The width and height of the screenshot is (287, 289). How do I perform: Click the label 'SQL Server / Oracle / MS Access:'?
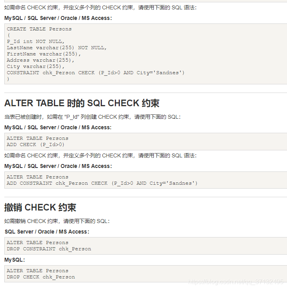point(47,232)
